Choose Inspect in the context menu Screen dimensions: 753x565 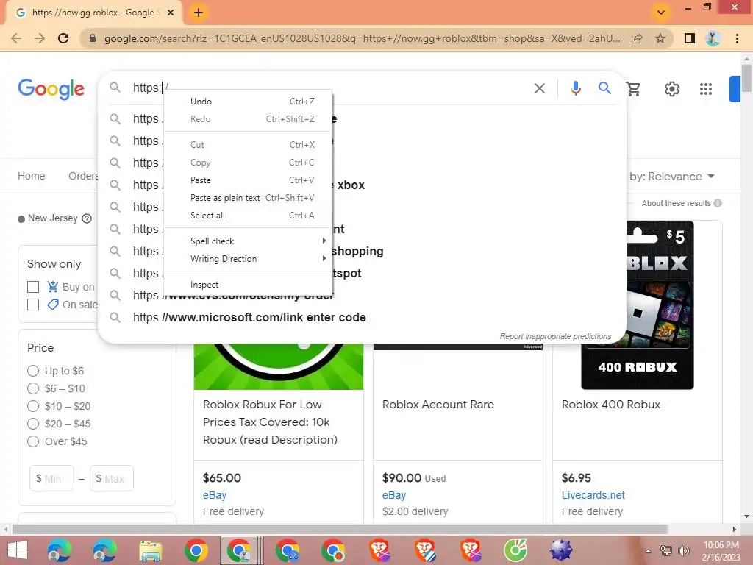click(x=249, y=285)
